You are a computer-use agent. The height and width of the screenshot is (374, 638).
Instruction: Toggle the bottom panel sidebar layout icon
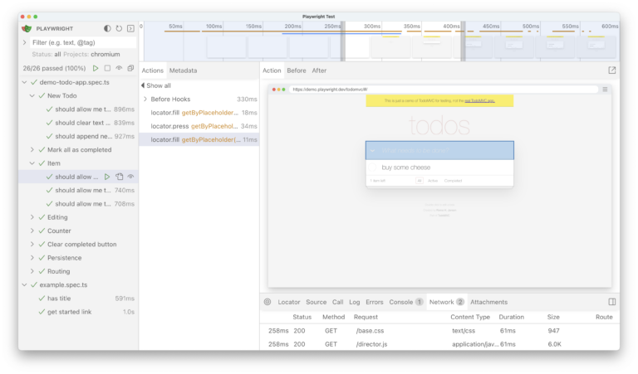[x=612, y=302]
